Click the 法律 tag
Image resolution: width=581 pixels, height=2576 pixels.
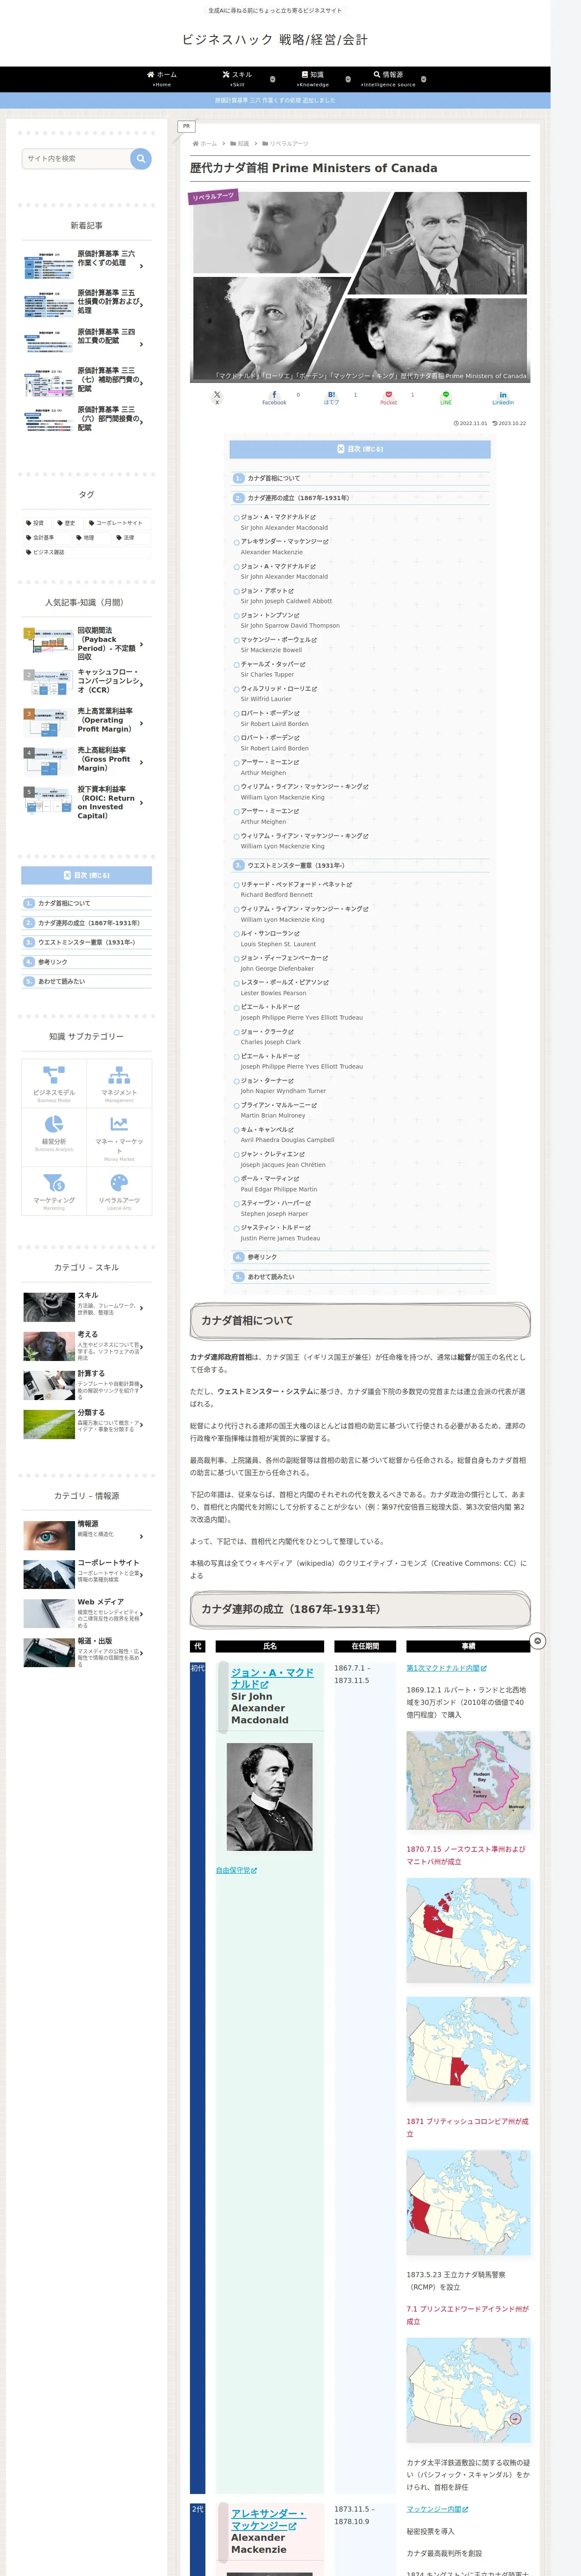point(125,537)
